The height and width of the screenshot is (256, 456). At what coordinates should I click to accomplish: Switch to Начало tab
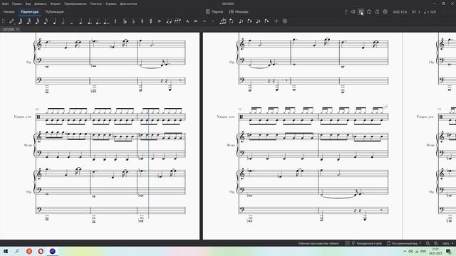9,12
